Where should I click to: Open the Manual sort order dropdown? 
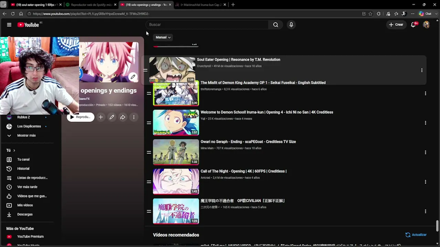click(x=163, y=37)
